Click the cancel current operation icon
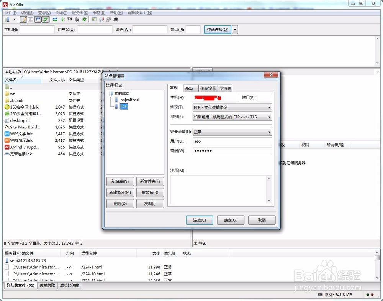 coord(70,19)
